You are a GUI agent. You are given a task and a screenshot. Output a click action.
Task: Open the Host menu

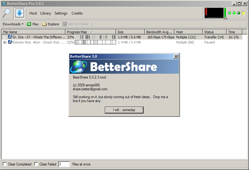pyautogui.click(x=33, y=13)
